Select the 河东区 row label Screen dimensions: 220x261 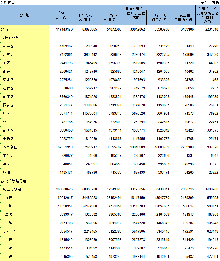(x=8, y=55)
